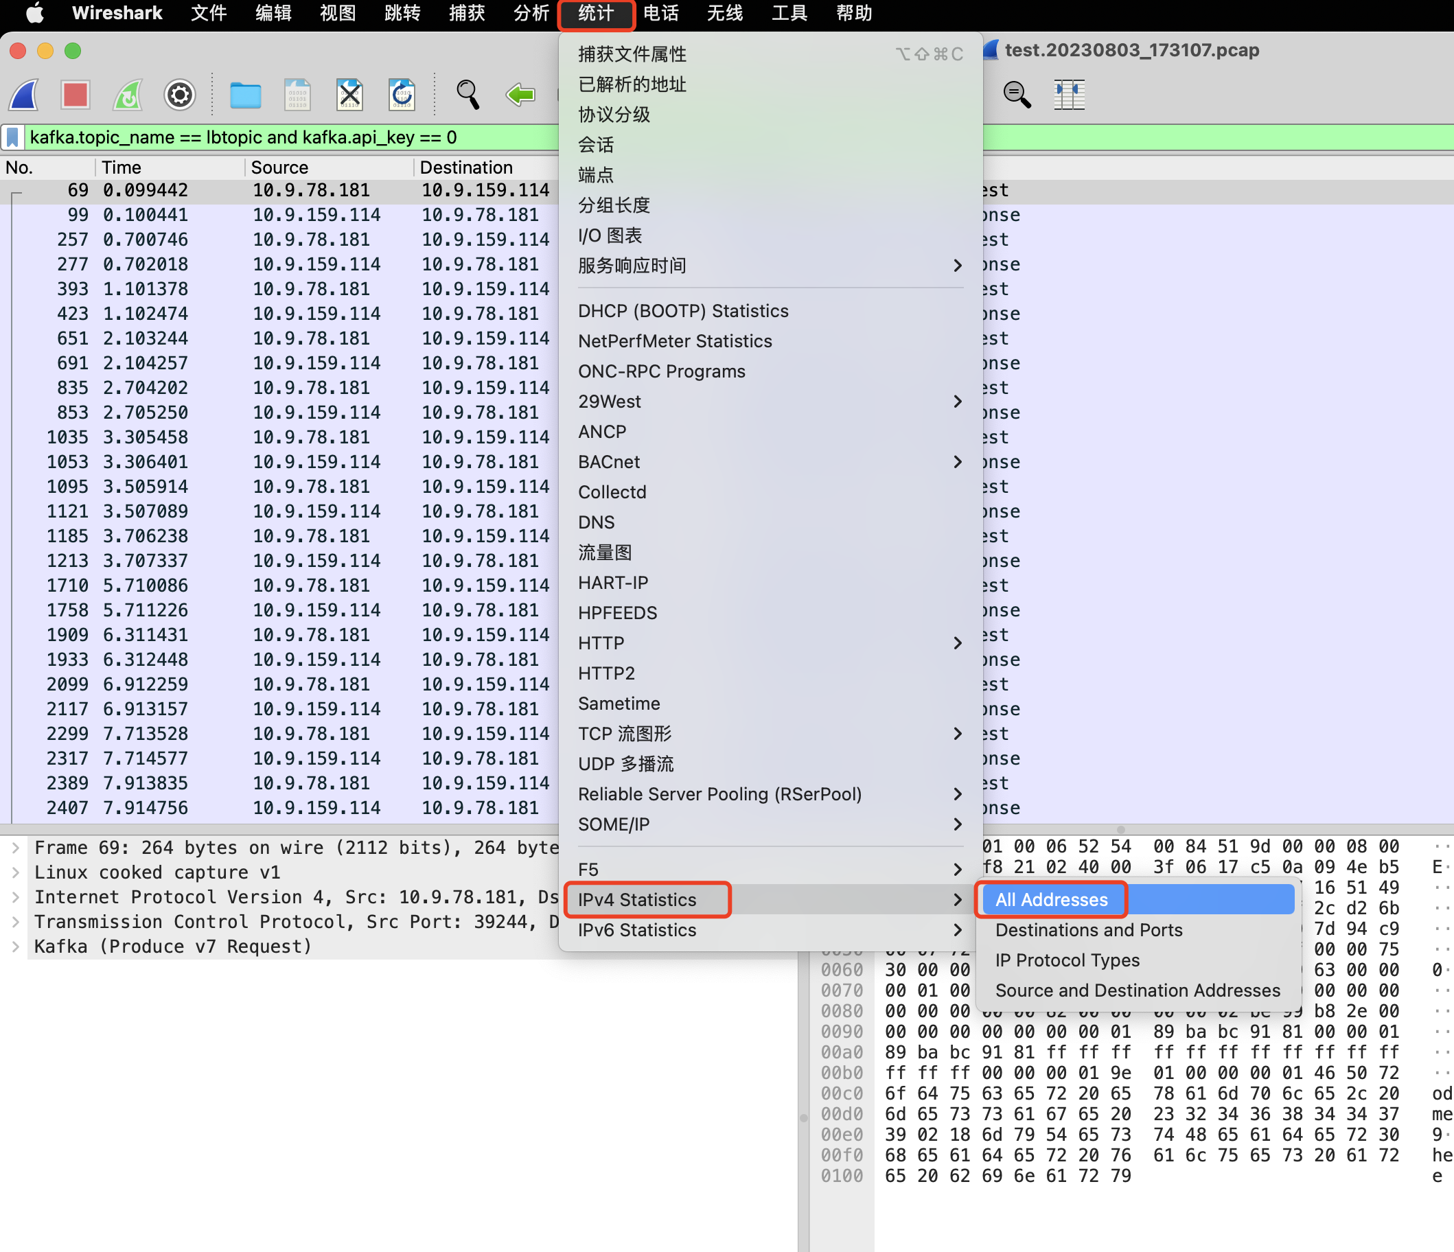Screen dimensions: 1454x1252
Task: Click the start capture shark fin icon
Action: (x=25, y=94)
